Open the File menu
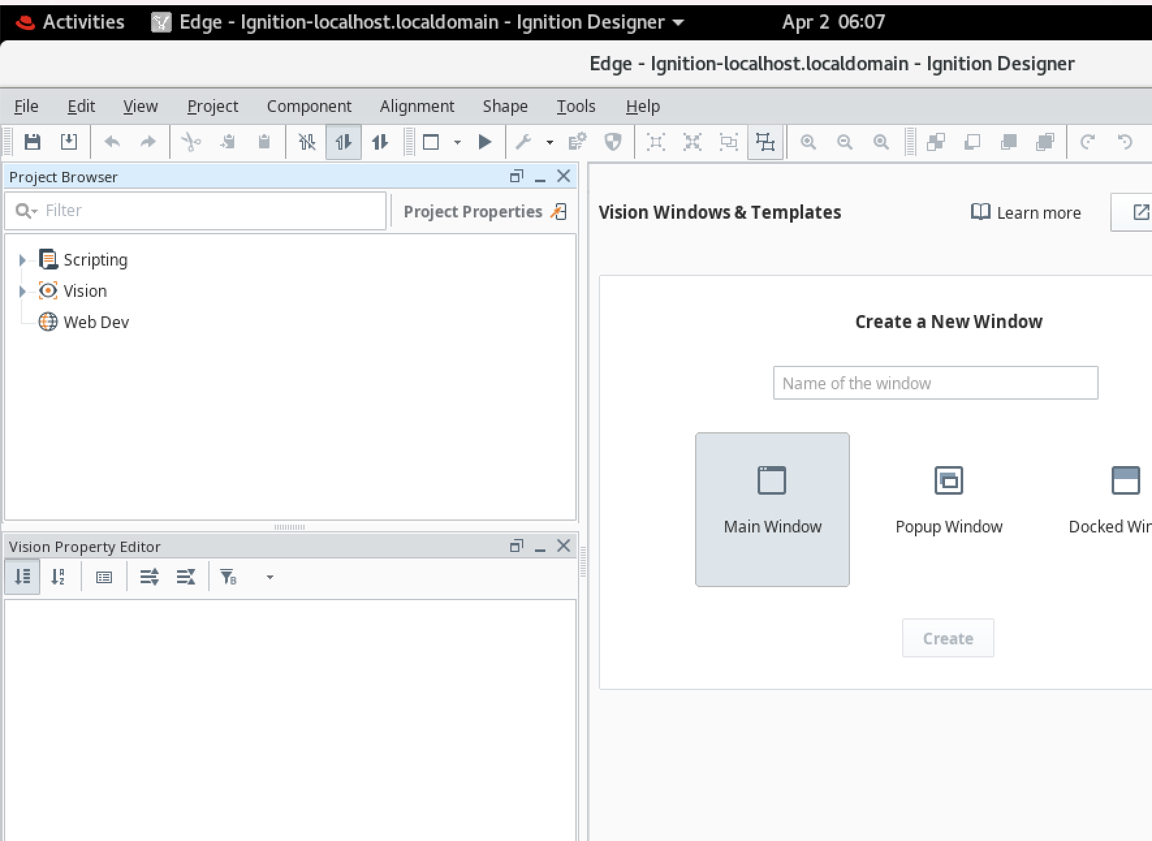This screenshot has height=841, width=1152. point(26,106)
